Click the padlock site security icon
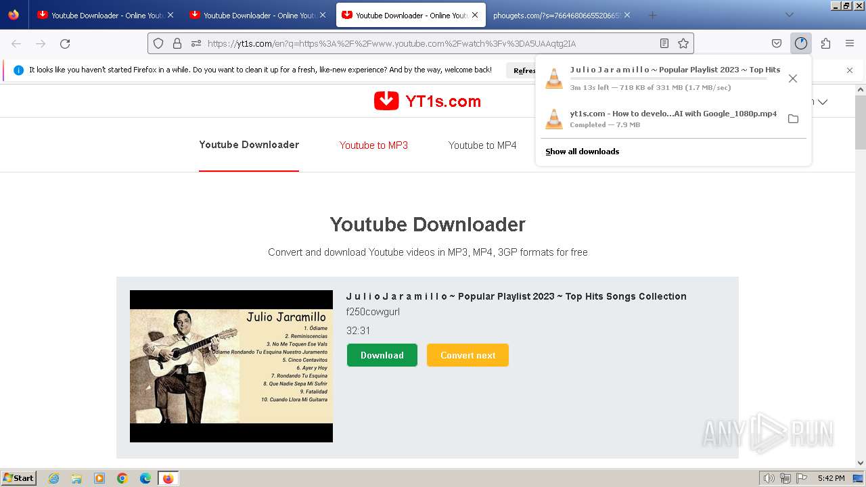This screenshot has width=866, height=487. tap(177, 43)
